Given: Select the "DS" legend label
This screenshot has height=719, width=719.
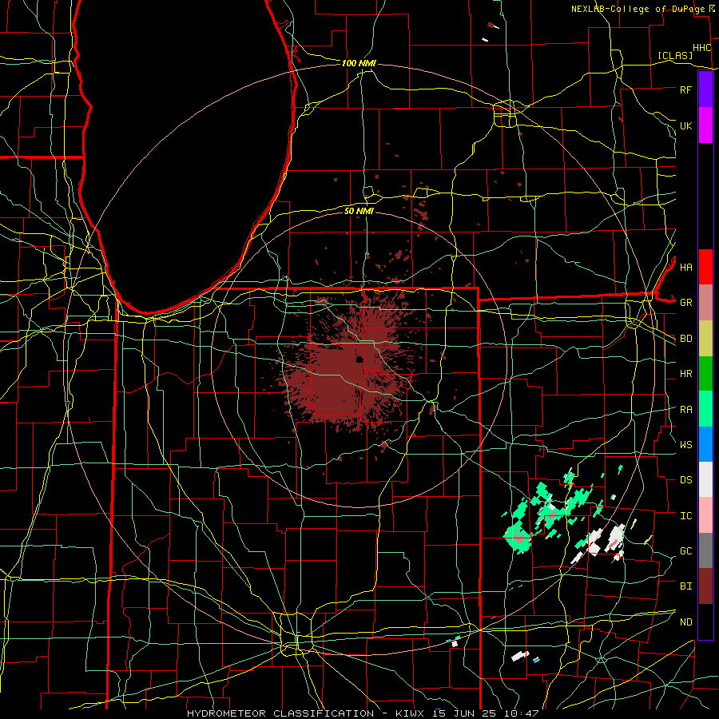Looking at the screenshot, I should [685, 480].
